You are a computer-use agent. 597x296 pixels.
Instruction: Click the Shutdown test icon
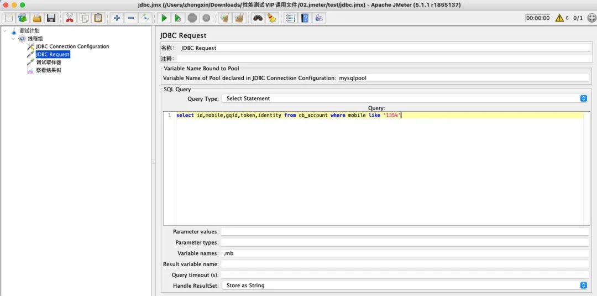point(206,18)
